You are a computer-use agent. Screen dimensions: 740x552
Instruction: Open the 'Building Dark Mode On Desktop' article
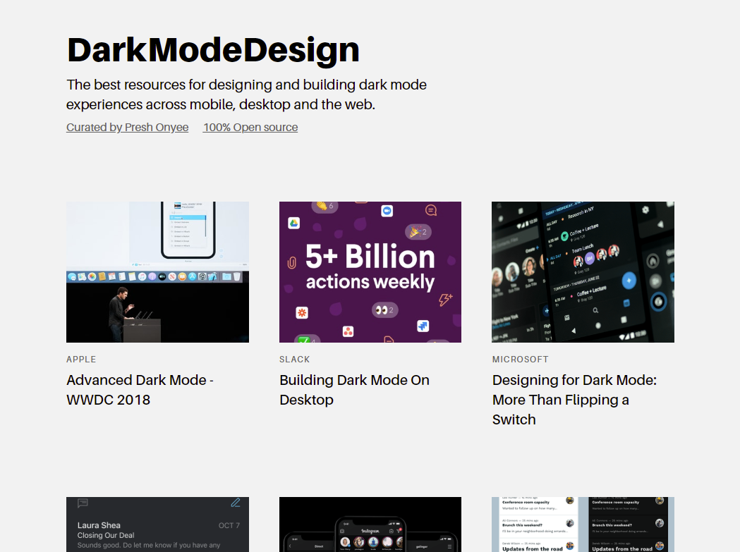click(355, 389)
